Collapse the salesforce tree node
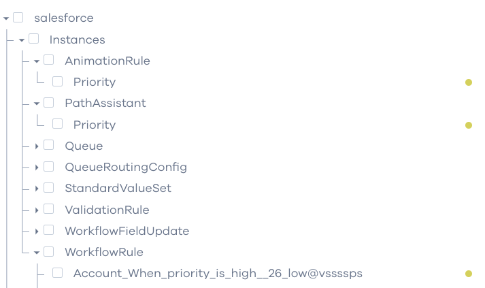The width and height of the screenshot is (485, 288). coord(6,18)
